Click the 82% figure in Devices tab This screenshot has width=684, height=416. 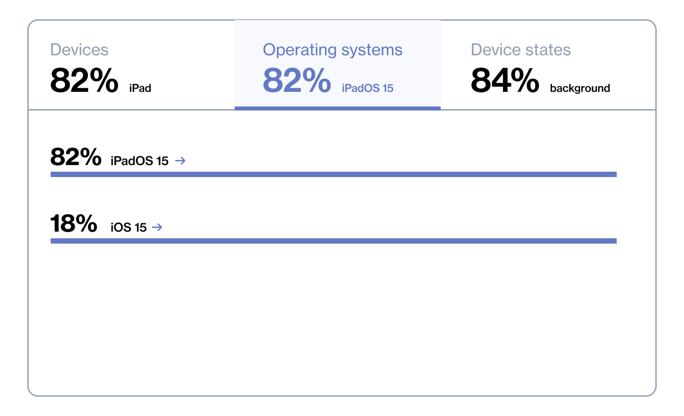[x=84, y=80]
